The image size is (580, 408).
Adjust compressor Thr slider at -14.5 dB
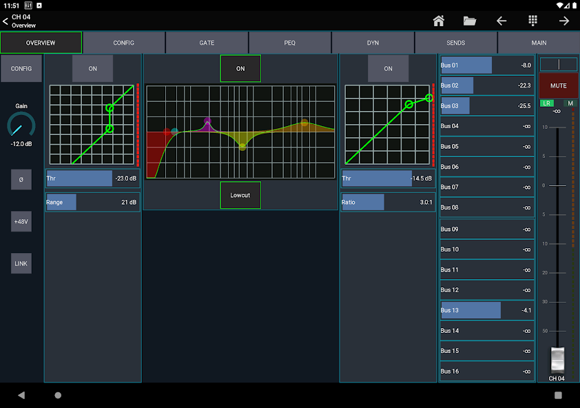click(x=388, y=178)
